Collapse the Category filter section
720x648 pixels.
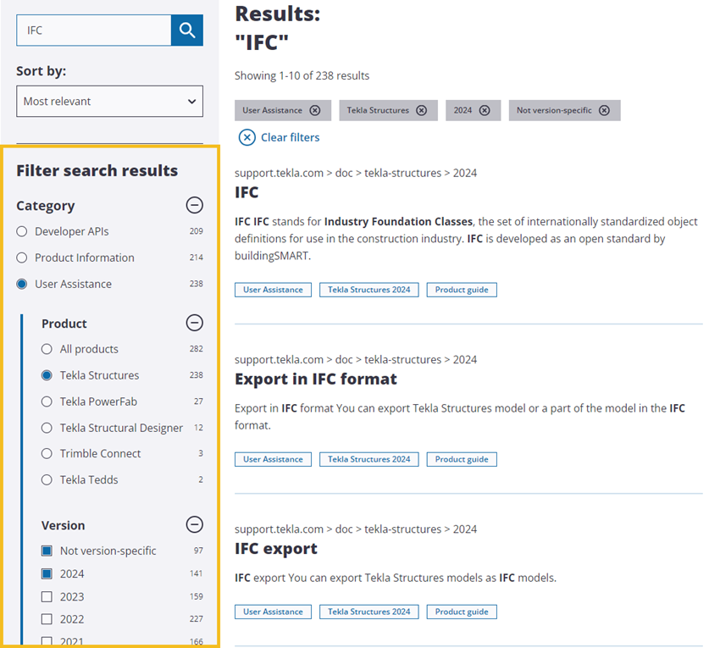[x=194, y=205]
